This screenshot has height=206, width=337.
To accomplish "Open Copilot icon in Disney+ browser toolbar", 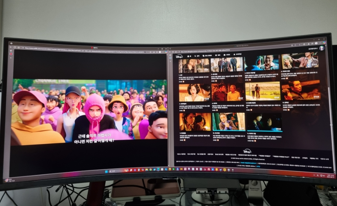I will [x=325, y=42].
